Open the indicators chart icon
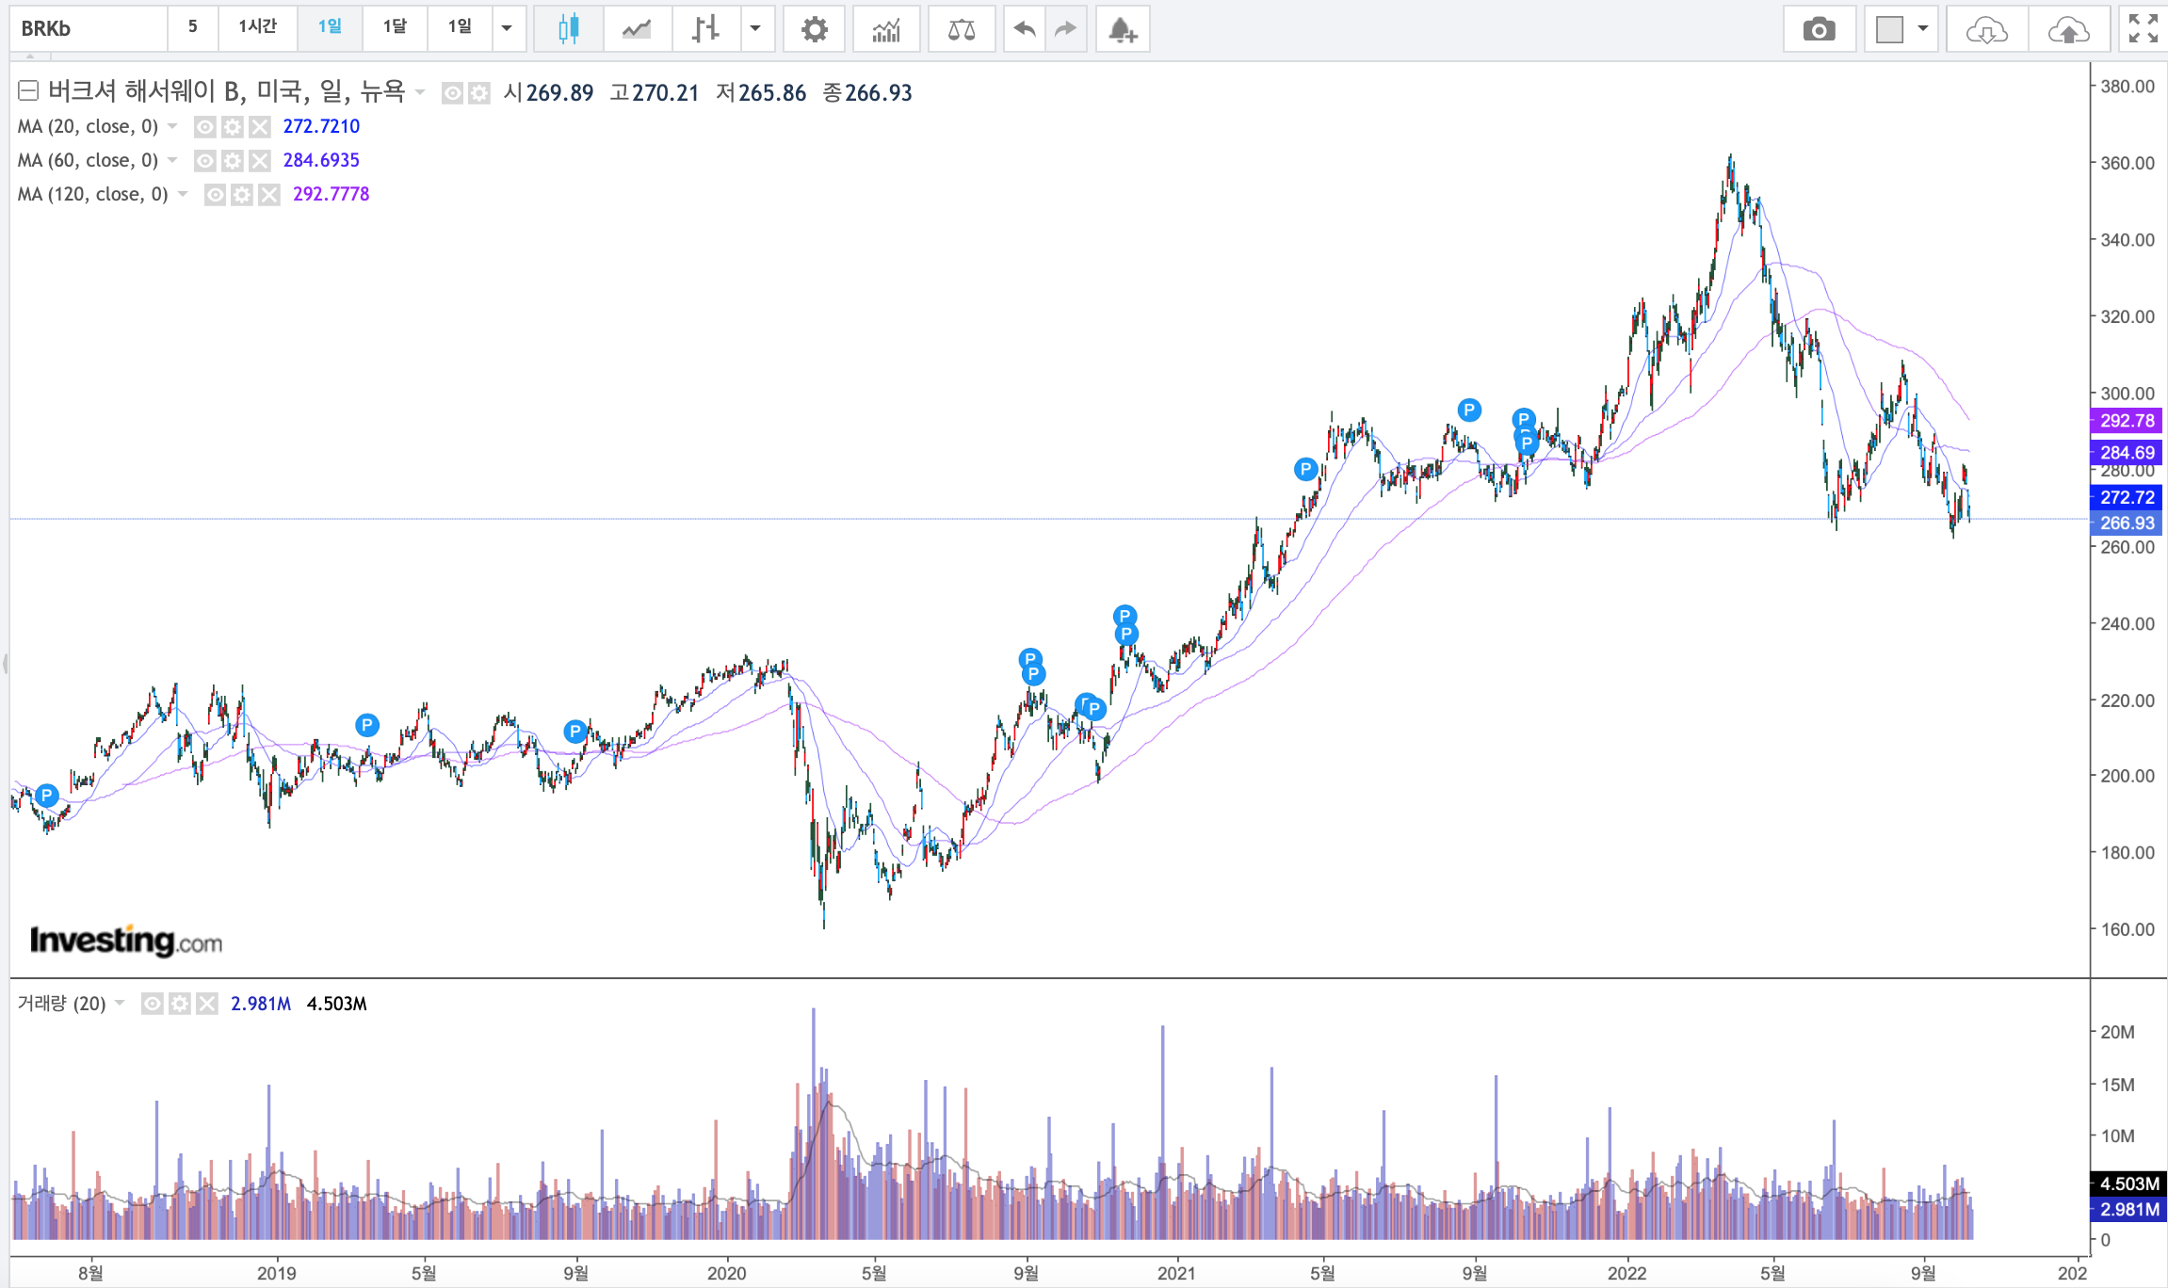The image size is (2168, 1288). [886, 29]
